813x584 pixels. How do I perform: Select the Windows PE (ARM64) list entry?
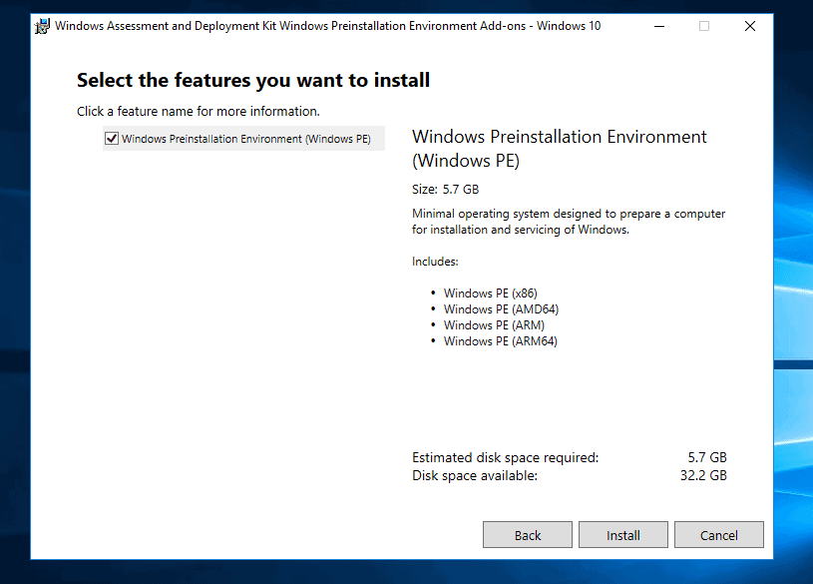pos(501,340)
